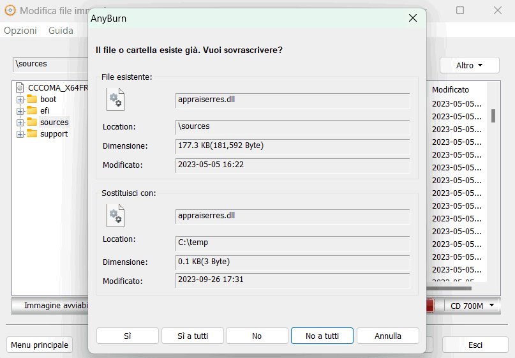This screenshot has width=515, height=358.
Task: Expand the boot folder node
Action: [x=20, y=100]
